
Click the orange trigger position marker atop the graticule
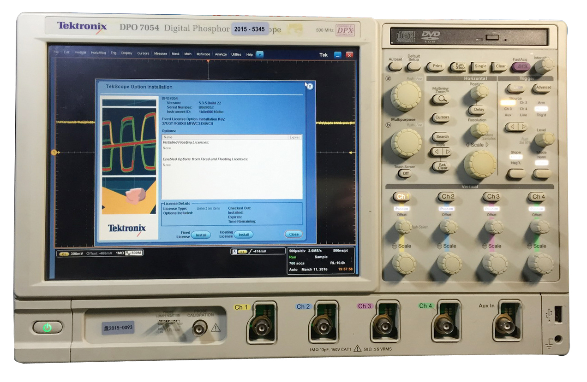coord(209,60)
